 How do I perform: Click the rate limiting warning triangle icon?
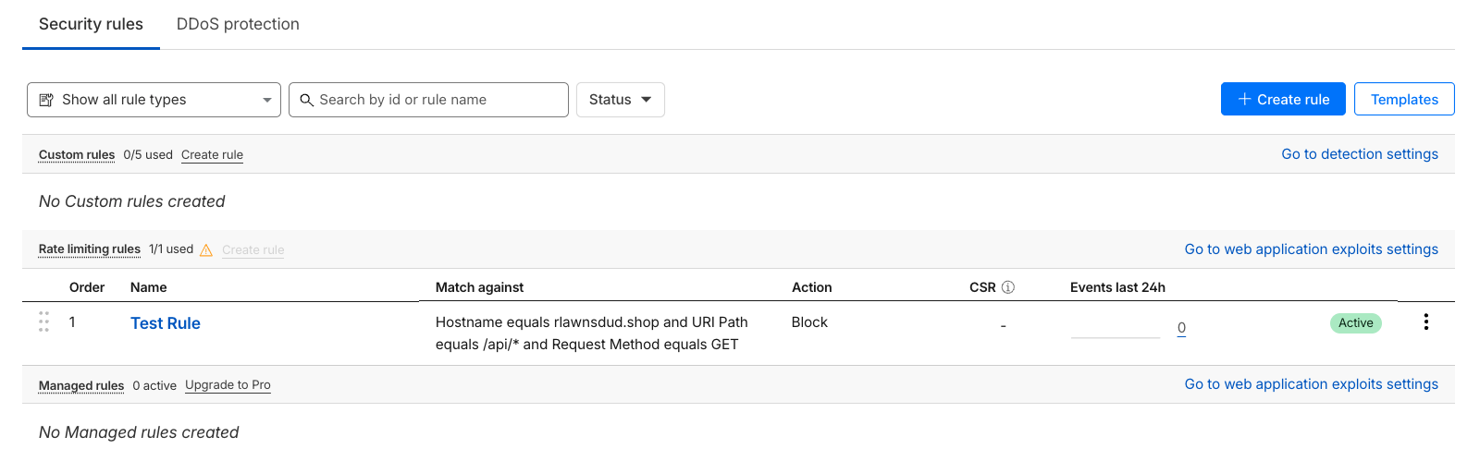click(206, 249)
